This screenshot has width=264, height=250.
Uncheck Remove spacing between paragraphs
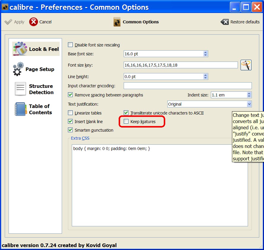pos(70,95)
